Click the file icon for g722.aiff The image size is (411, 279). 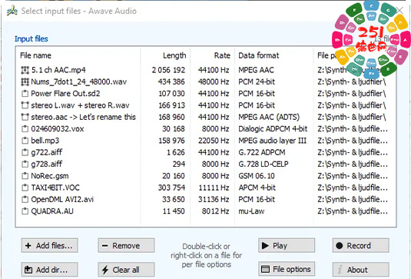(25, 152)
